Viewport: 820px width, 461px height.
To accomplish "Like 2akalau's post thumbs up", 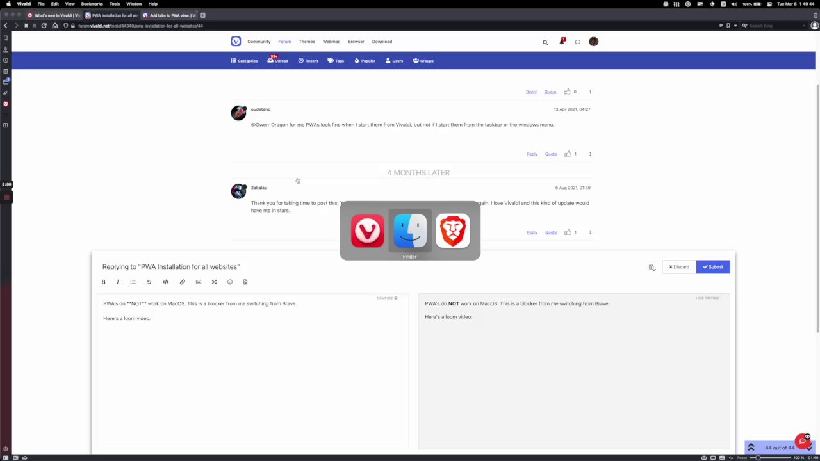I will 568,232.
